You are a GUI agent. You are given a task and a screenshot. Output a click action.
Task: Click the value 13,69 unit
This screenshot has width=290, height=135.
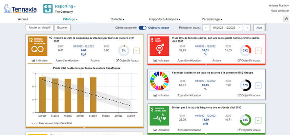click(x=205, y=121)
